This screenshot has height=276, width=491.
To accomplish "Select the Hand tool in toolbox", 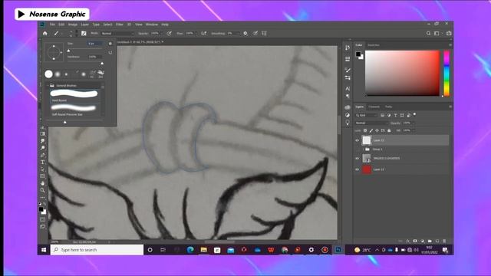I will (x=43, y=183).
